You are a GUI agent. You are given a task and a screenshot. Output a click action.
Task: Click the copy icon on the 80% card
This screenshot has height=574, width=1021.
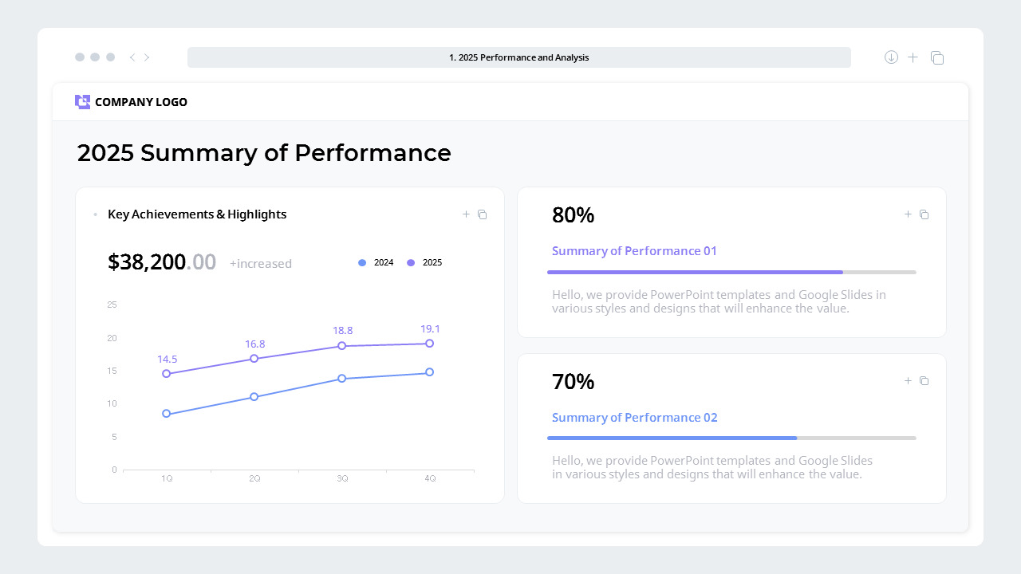pyautogui.click(x=924, y=214)
